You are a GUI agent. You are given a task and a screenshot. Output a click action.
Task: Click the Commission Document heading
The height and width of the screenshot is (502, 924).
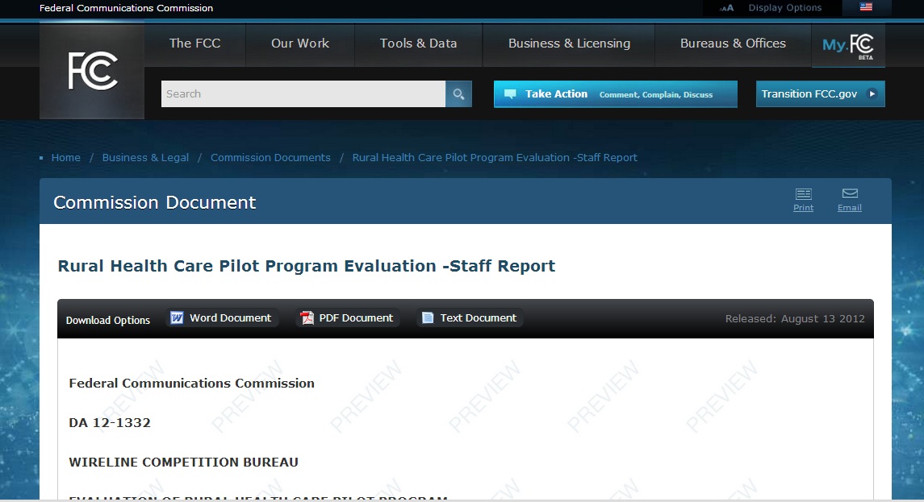(154, 202)
